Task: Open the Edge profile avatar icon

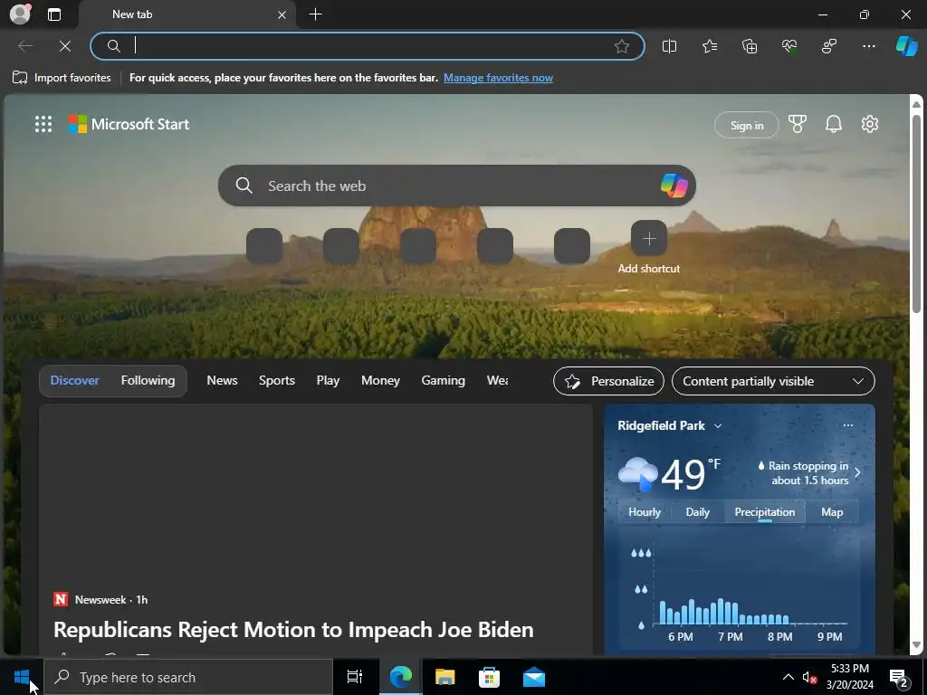Action: pyautogui.click(x=20, y=14)
